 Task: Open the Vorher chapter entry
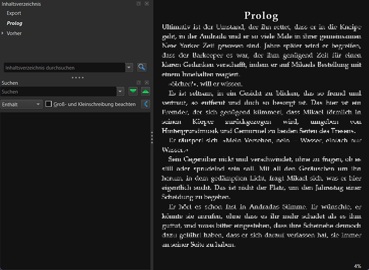pyautogui.click(x=14, y=33)
